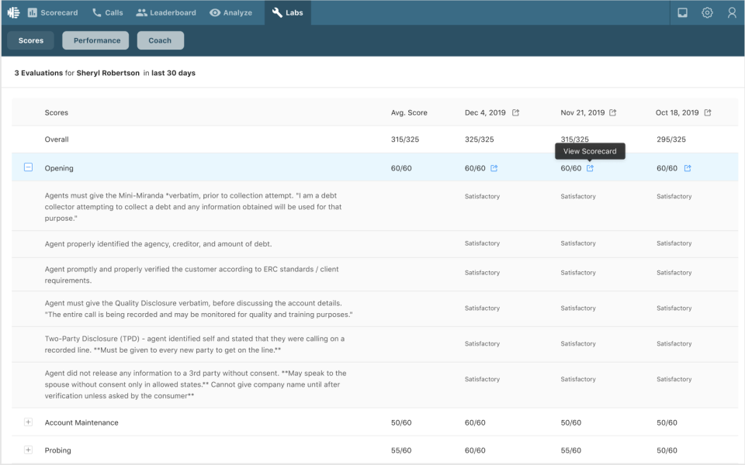Collapse the Opening section
Viewport: 745px width, 465px height.
pyautogui.click(x=28, y=167)
